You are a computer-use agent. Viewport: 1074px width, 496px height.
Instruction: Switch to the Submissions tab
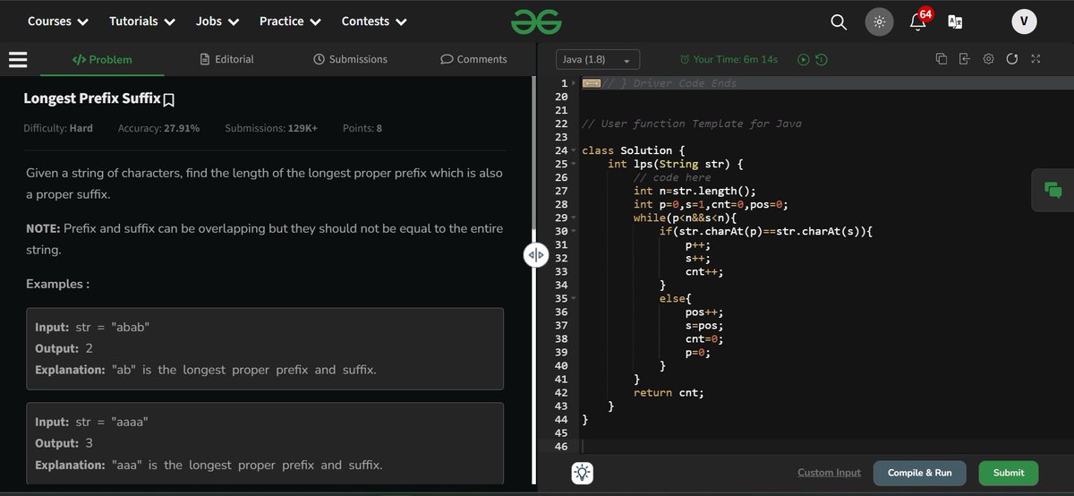[350, 59]
